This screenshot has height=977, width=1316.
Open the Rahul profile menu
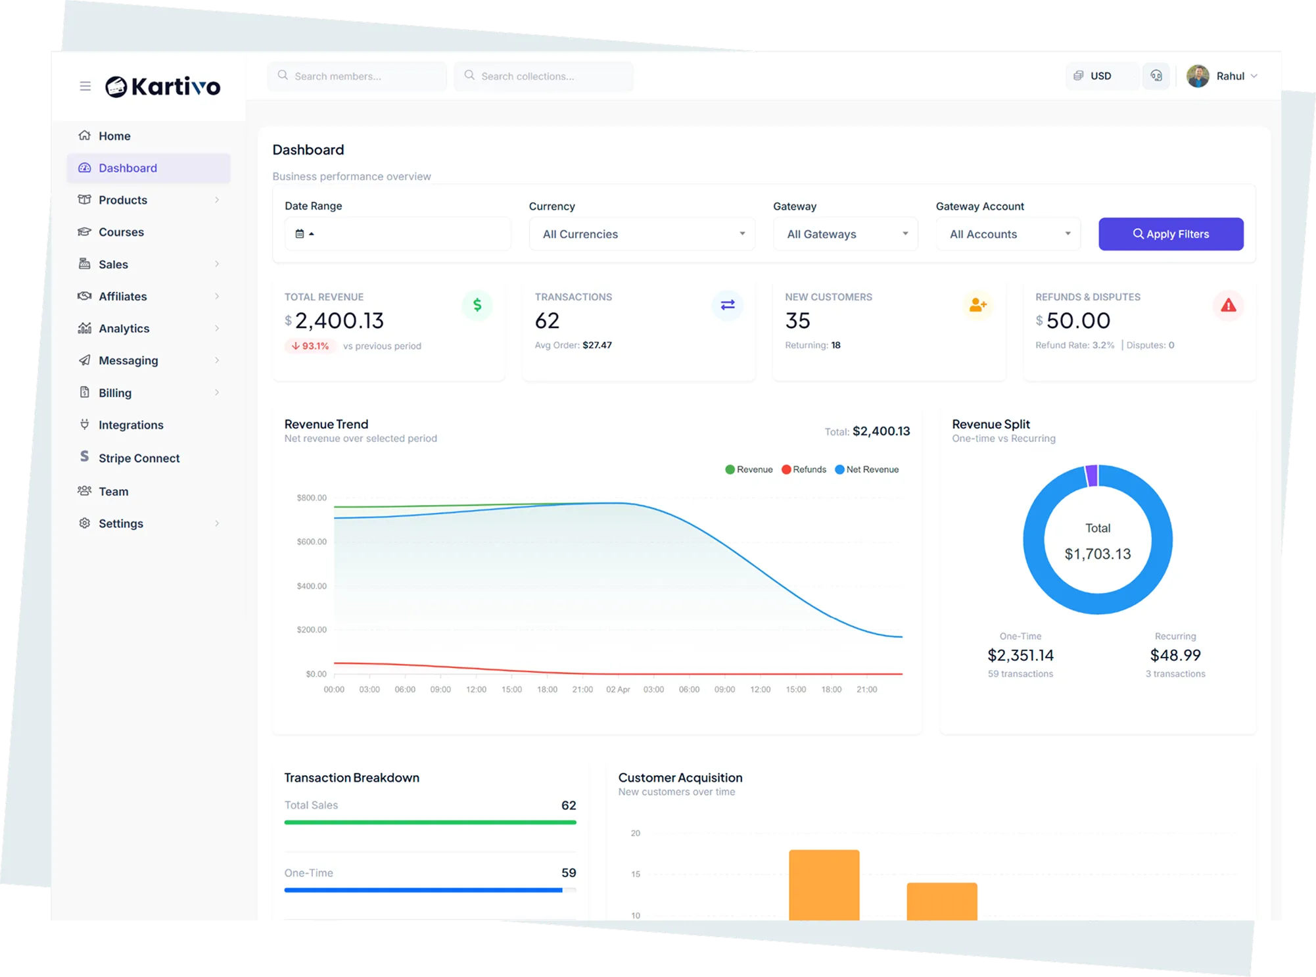point(1223,76)
